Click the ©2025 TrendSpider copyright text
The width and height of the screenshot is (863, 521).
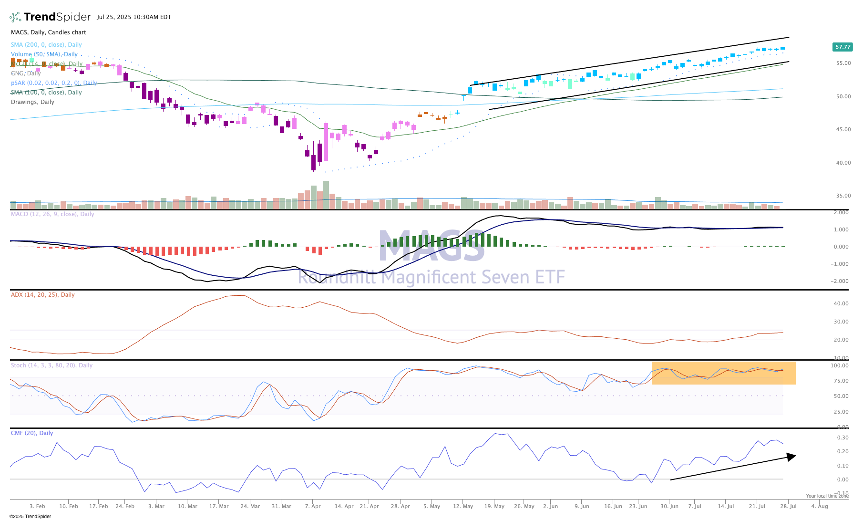point(30,516)
